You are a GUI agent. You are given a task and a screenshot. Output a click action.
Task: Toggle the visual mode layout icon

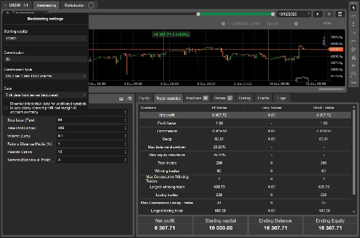click(x=340, y=14)
